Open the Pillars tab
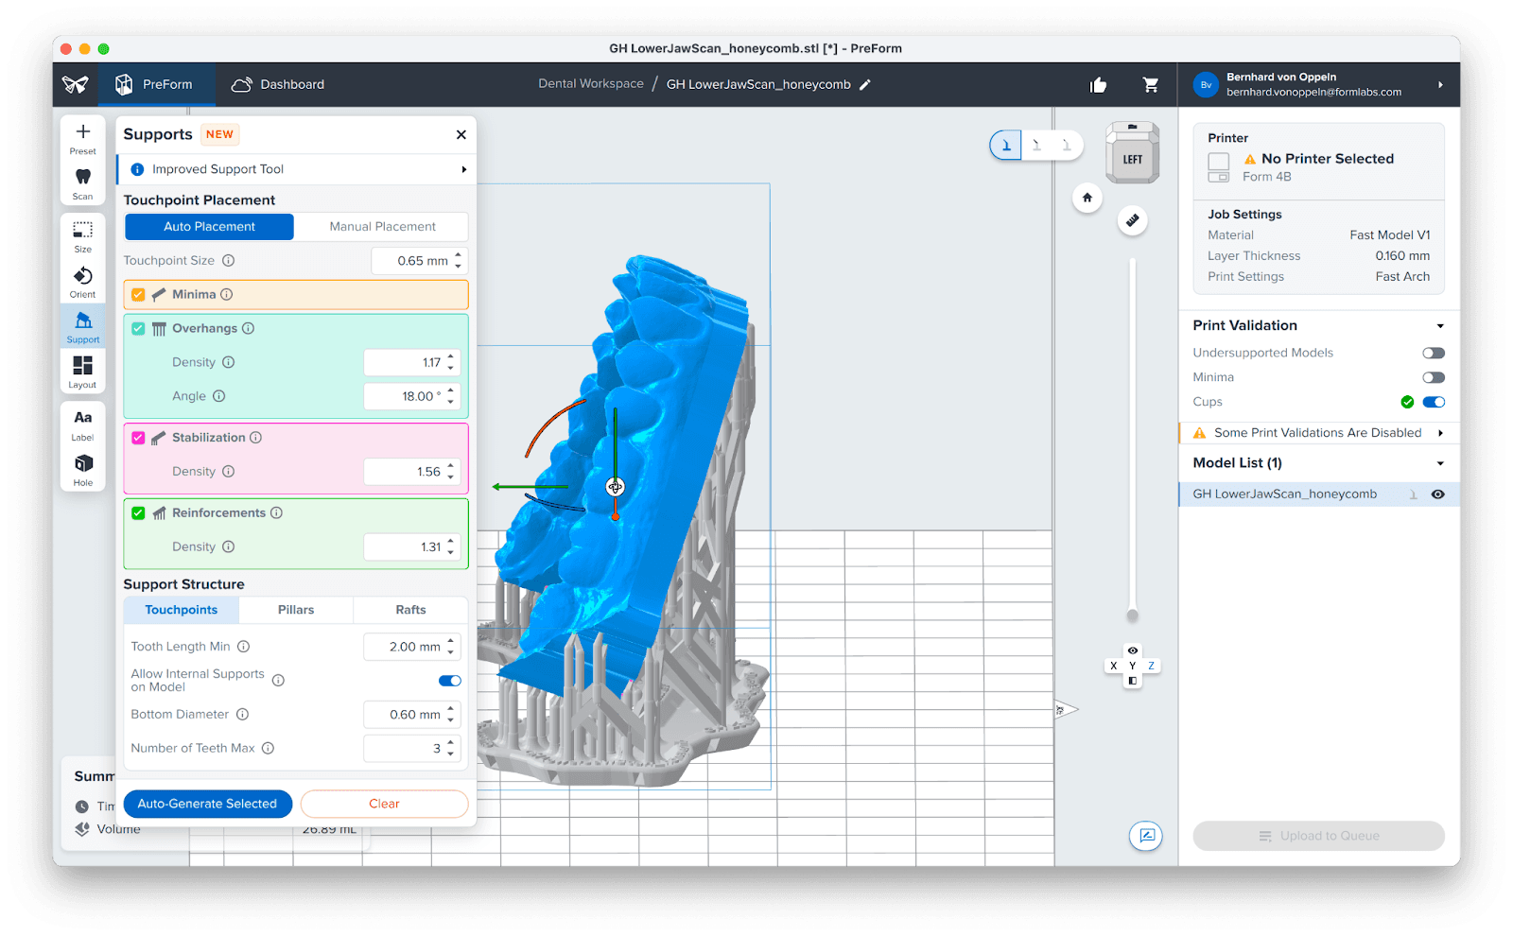Screen dimensions: 1513x936 tap(296, 610)
